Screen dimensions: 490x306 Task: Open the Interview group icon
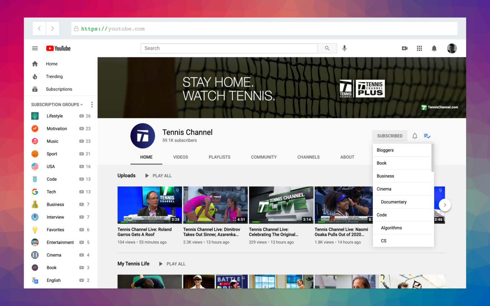[35, 217]
